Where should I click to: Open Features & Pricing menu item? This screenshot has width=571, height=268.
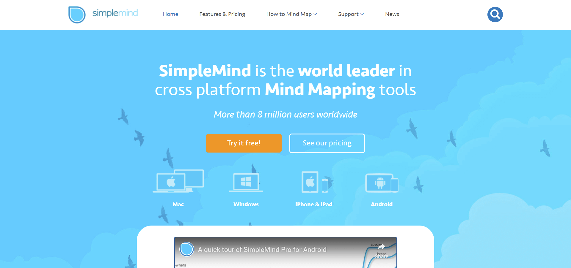pyautogui.click(x=222, y=14)
